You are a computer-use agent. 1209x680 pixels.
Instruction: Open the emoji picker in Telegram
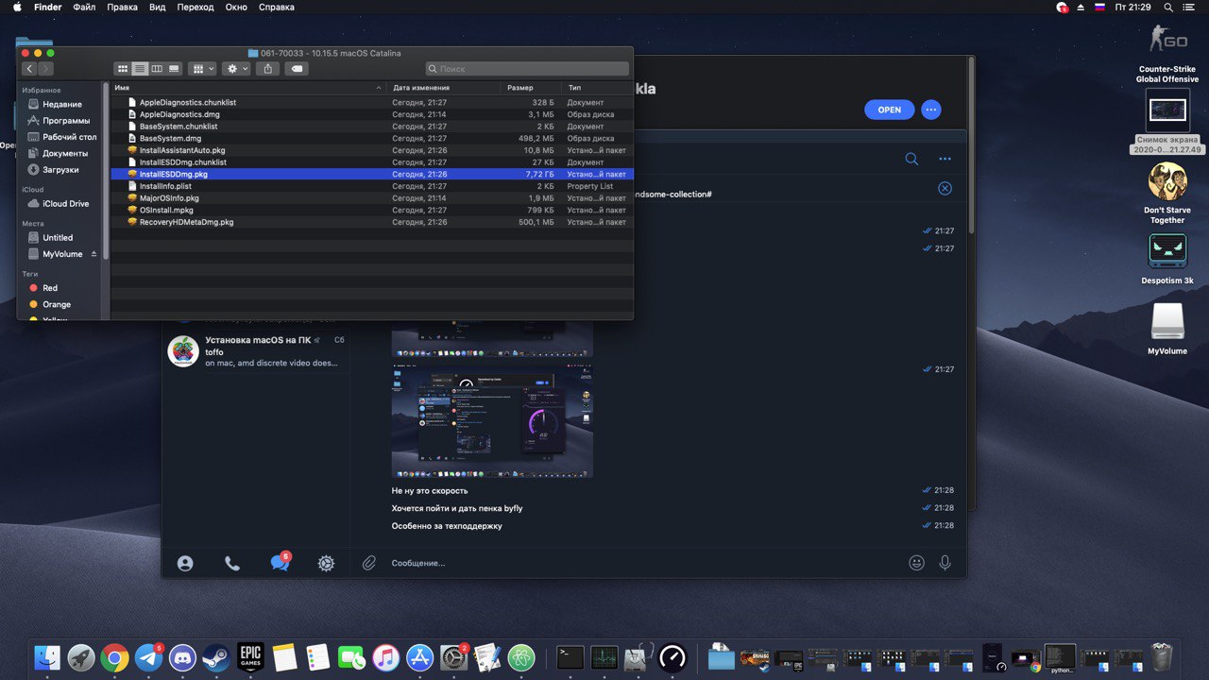916,562
